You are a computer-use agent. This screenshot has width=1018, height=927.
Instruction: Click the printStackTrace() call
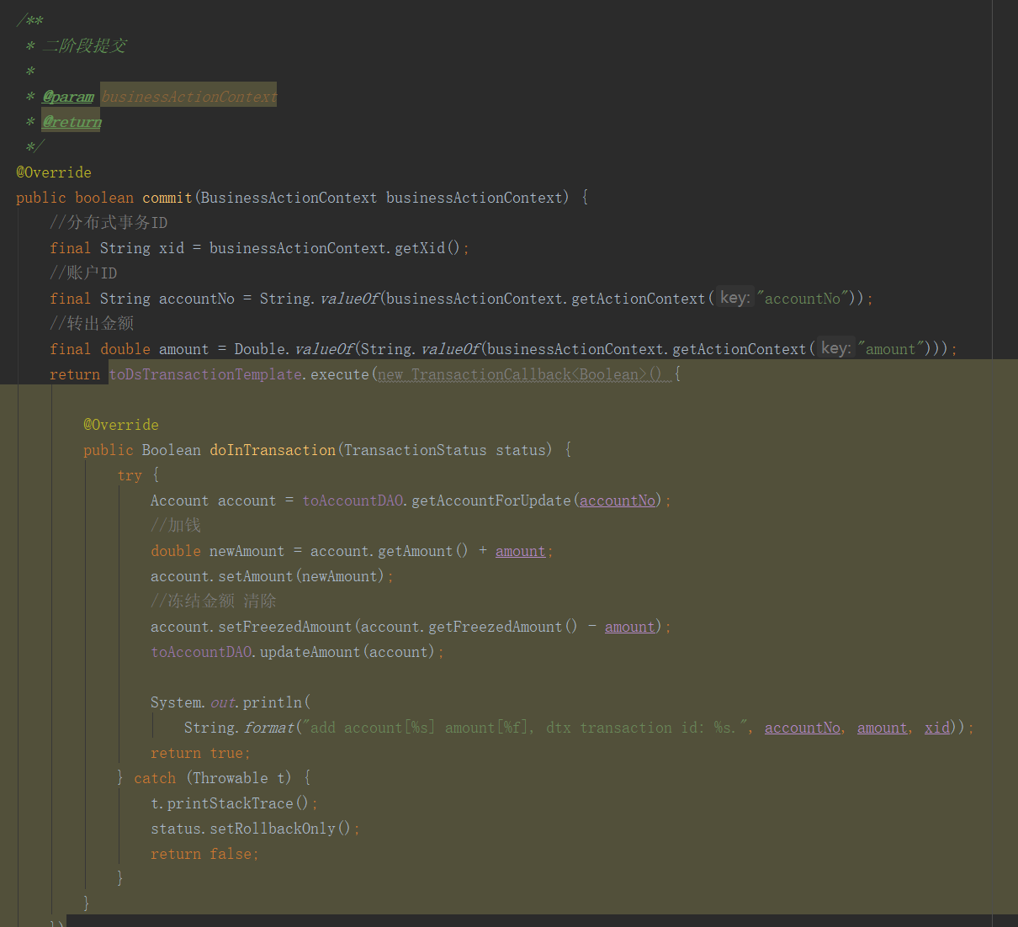click(x=238, y=803)
